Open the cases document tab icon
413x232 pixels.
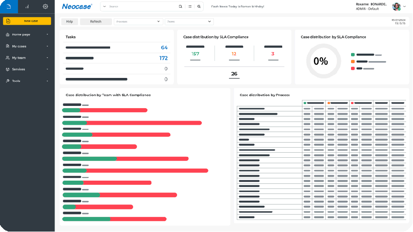click(9, 6)
